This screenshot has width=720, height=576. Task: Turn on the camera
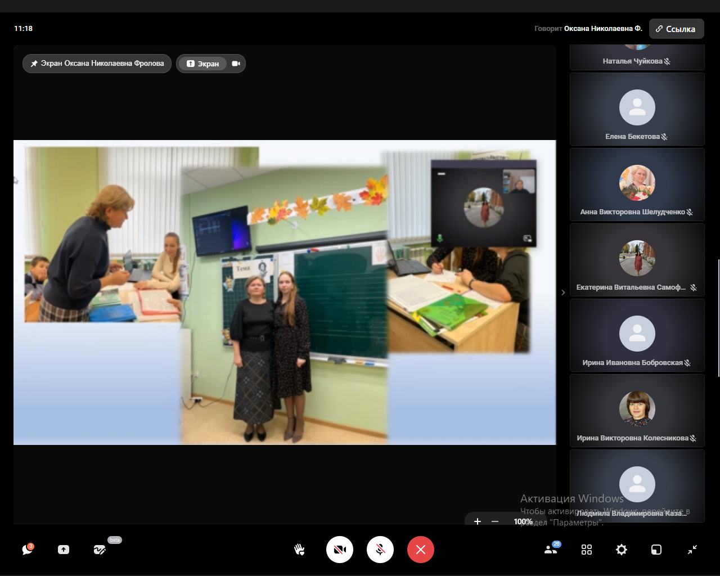(x=339, y=550)
